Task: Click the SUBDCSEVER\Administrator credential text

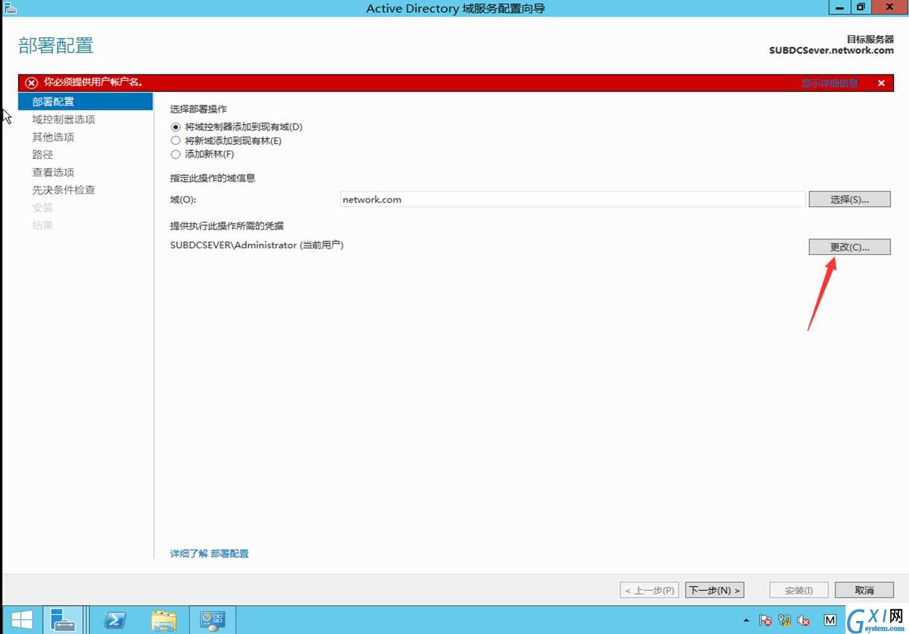Action: point(257,245)
